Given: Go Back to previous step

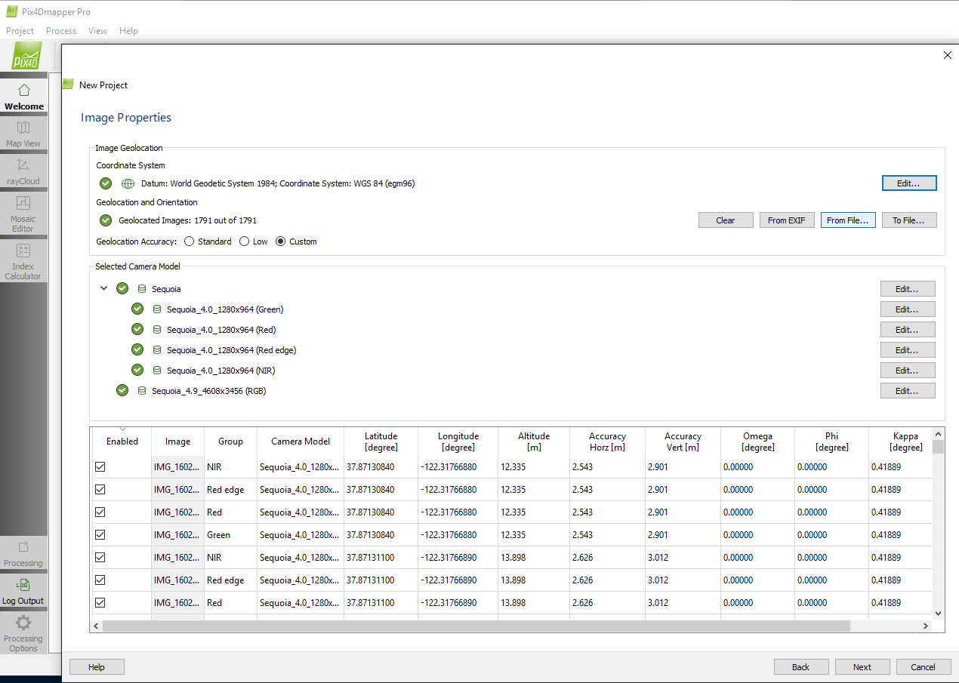Looking at the screenshot, I should [801, 667].
